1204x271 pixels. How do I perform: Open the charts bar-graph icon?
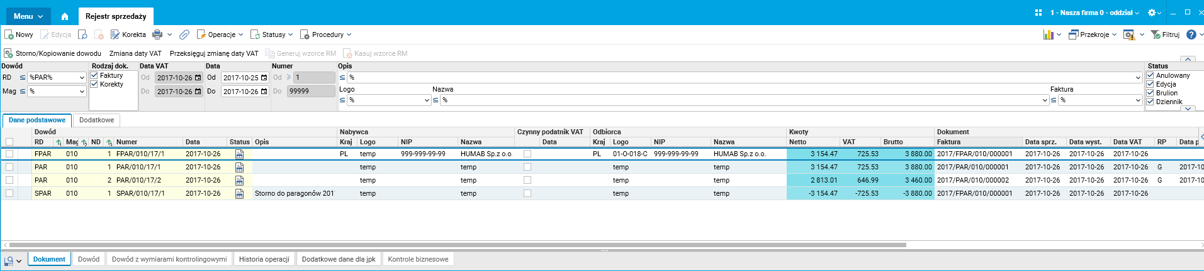tap(1049, 35)
